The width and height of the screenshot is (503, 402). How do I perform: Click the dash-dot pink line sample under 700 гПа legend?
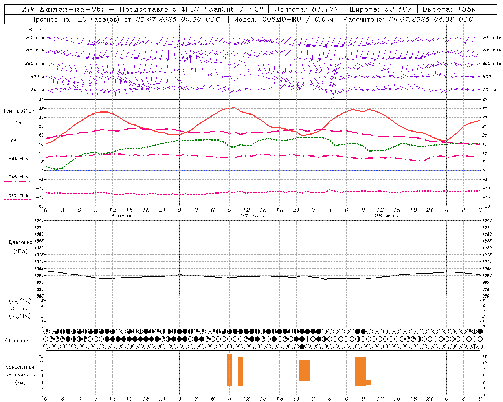tap(18, 181)
